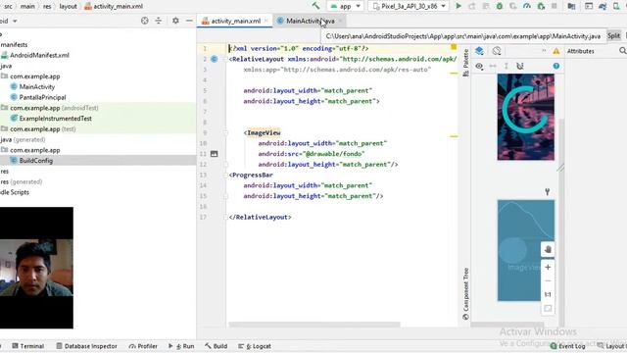Select the res (generated) folder
This screenshot has width=627, height=353.
coord(22,181)
